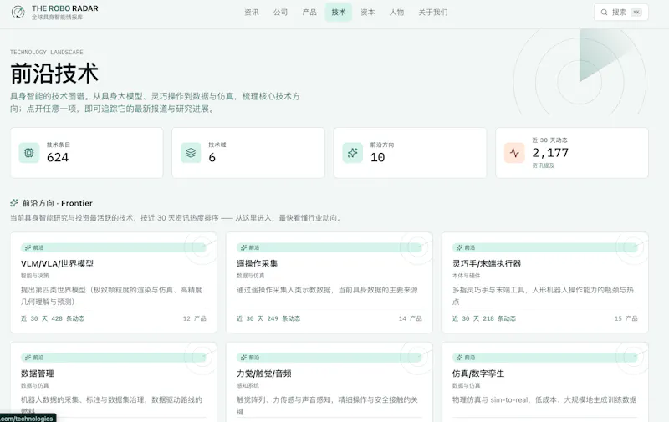Screen dimensions: 669x422
Task: Click the chip icon beside 技术条目 624
Action: (29, 153)
